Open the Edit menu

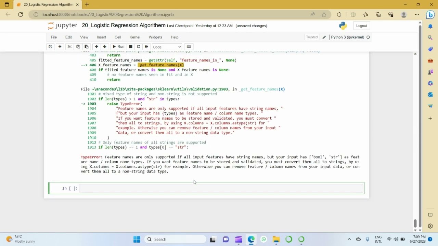coord(68,37)
